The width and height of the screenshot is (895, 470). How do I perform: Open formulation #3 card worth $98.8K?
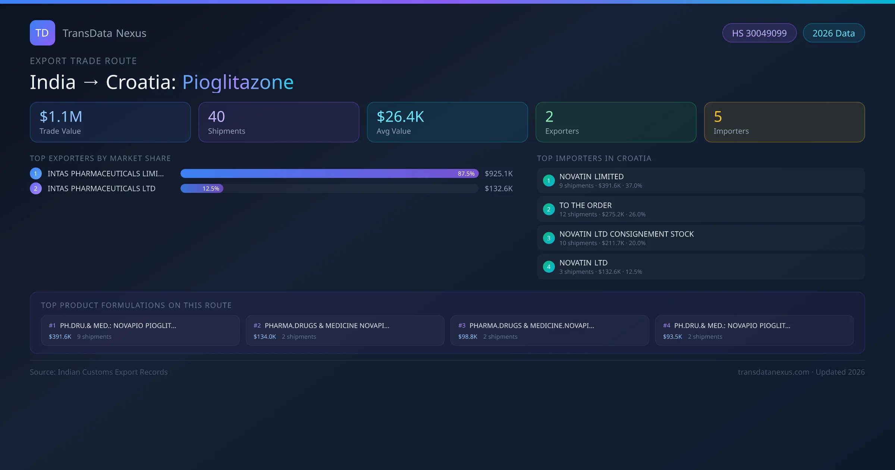pos(549,330)
